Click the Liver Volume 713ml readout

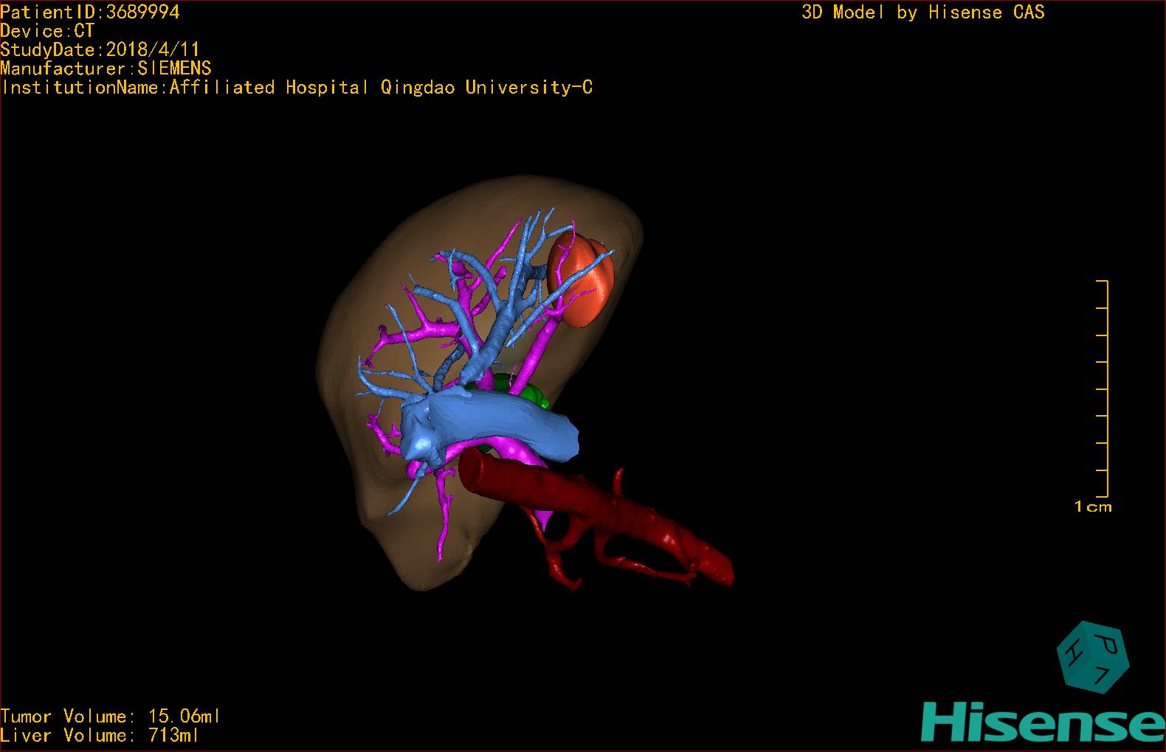(100, 736)
